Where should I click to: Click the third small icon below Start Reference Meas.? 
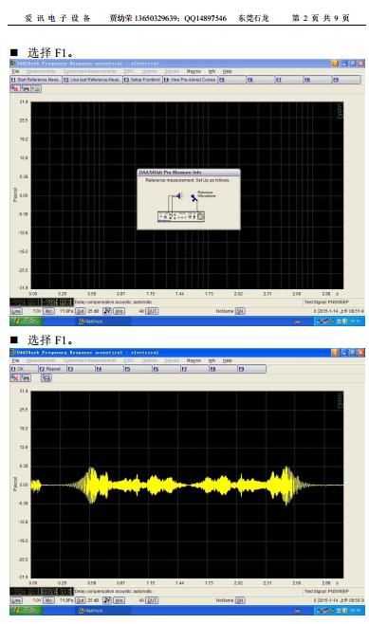tap(36, 88)
